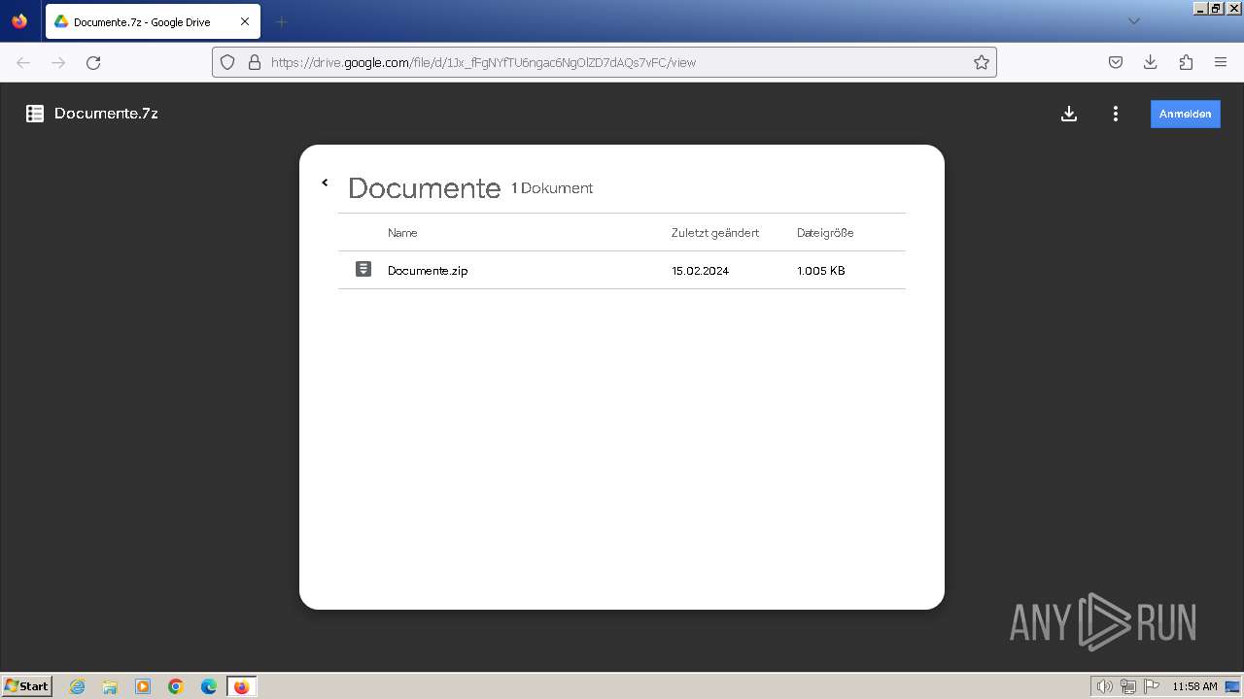Click the Documente.zip file icon
Viewport: 1244px width, 699px height.
coord(363,269)
